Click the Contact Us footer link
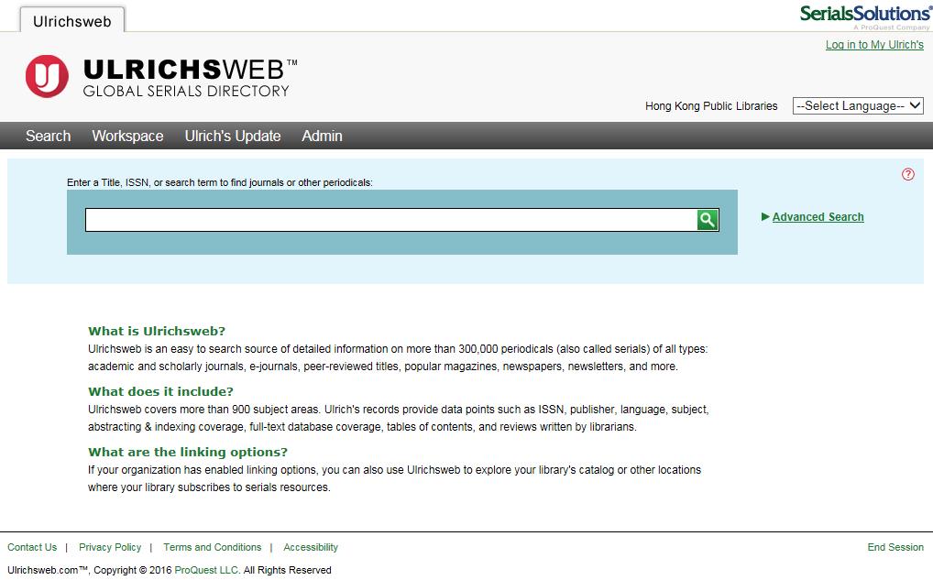The width and height of the screenshot is (933, 580). (32, 547)
